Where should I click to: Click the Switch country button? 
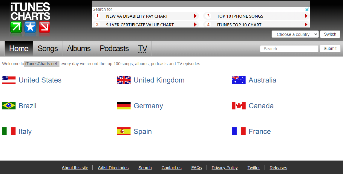tap(330, 34)
